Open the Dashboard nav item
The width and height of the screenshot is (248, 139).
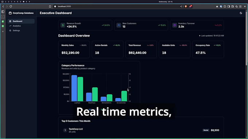click(x=21, y=21)
